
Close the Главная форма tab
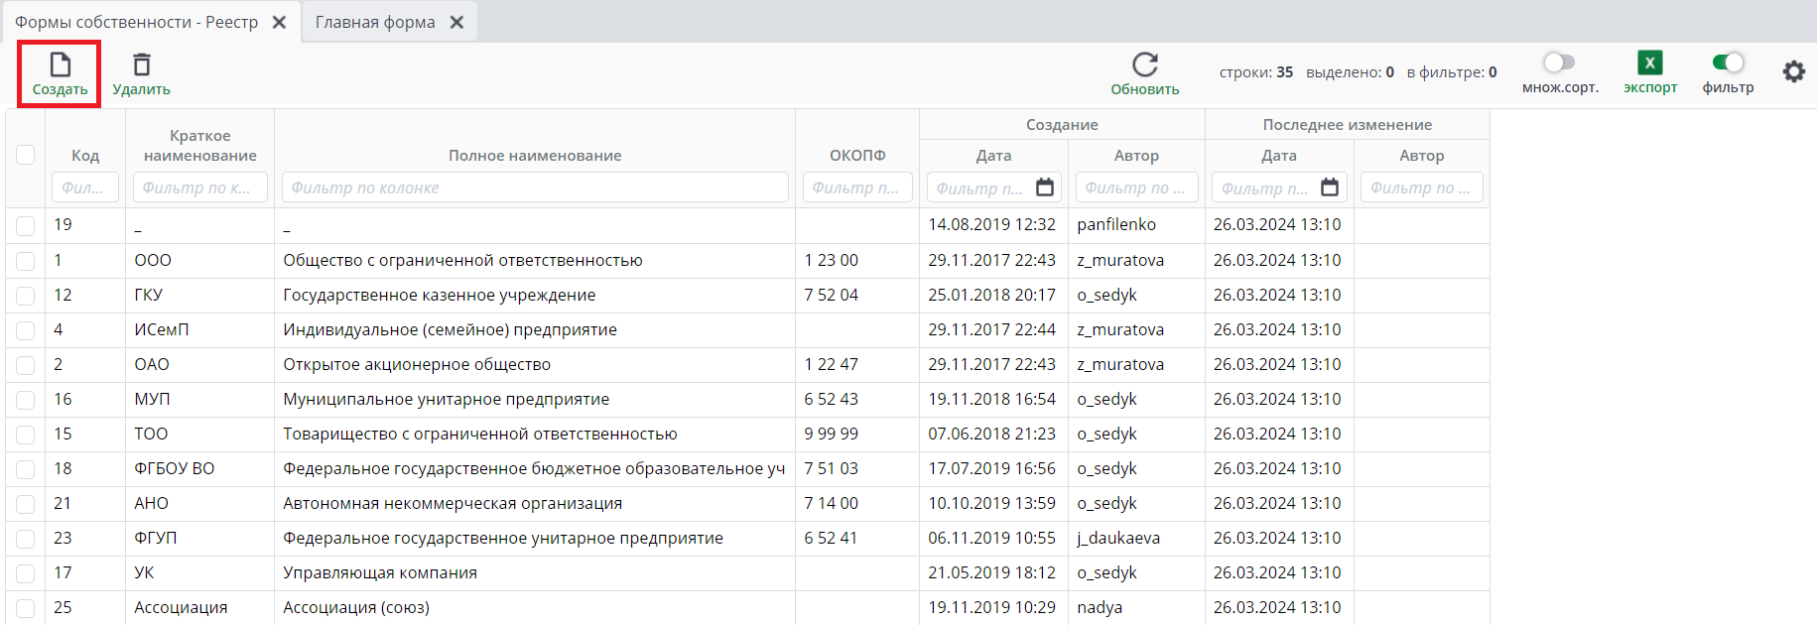tap(456, 22)
